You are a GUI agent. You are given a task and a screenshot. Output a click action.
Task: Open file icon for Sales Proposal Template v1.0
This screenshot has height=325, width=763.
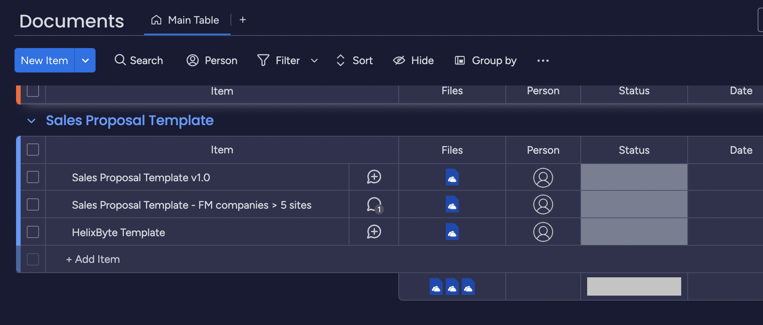tap(452, 177)
